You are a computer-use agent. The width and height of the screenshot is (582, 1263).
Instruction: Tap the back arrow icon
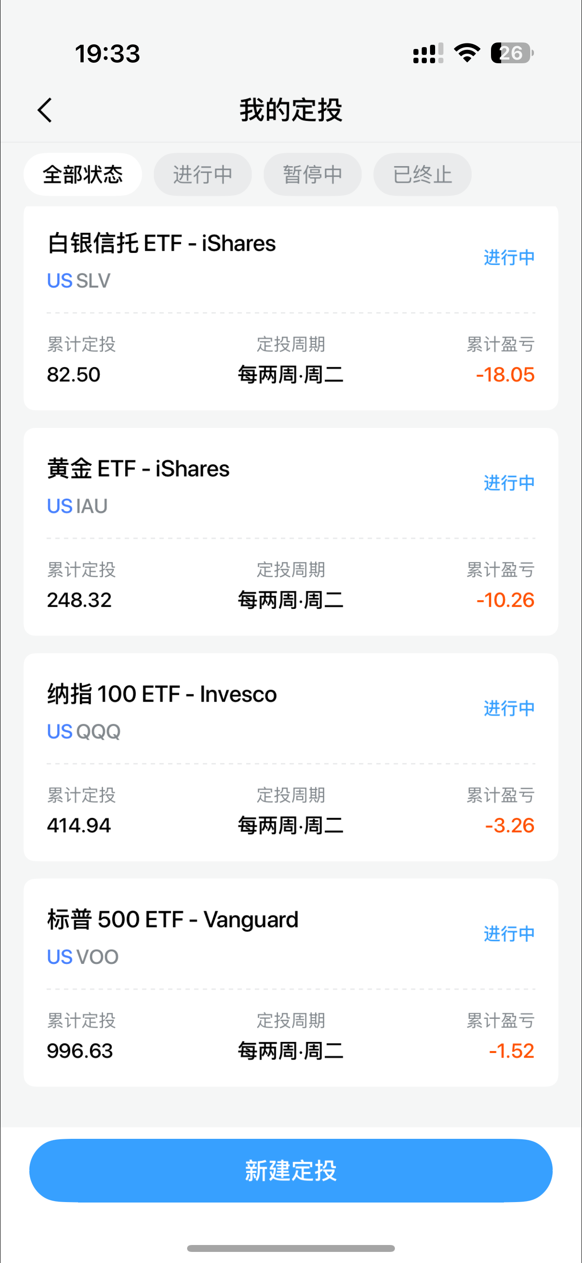(45, 110)
